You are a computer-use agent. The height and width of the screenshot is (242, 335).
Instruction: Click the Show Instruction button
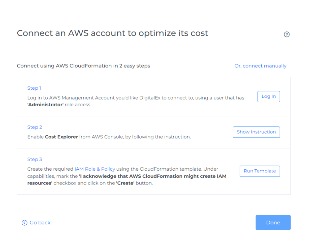256,132
